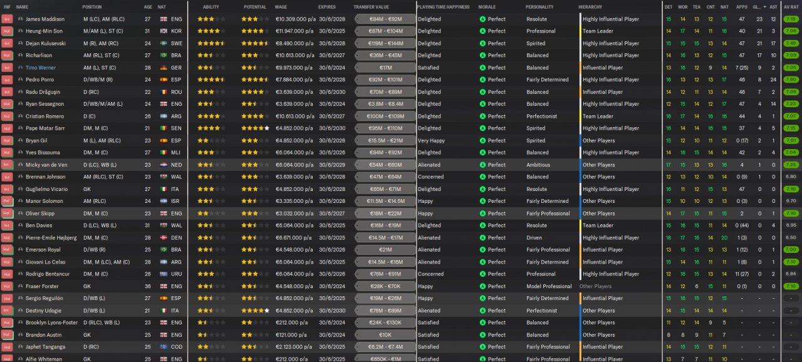The height and width of the screenshot is (362, 802).
Task: Open the player info icon next to Pedro Porro
Action: pos(20,80)
